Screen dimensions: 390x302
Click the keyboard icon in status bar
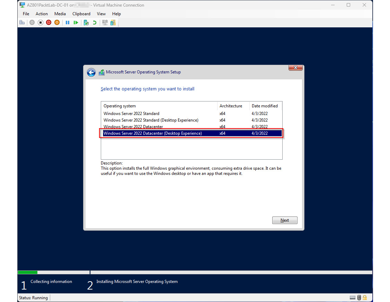click(x=353, y=297)
